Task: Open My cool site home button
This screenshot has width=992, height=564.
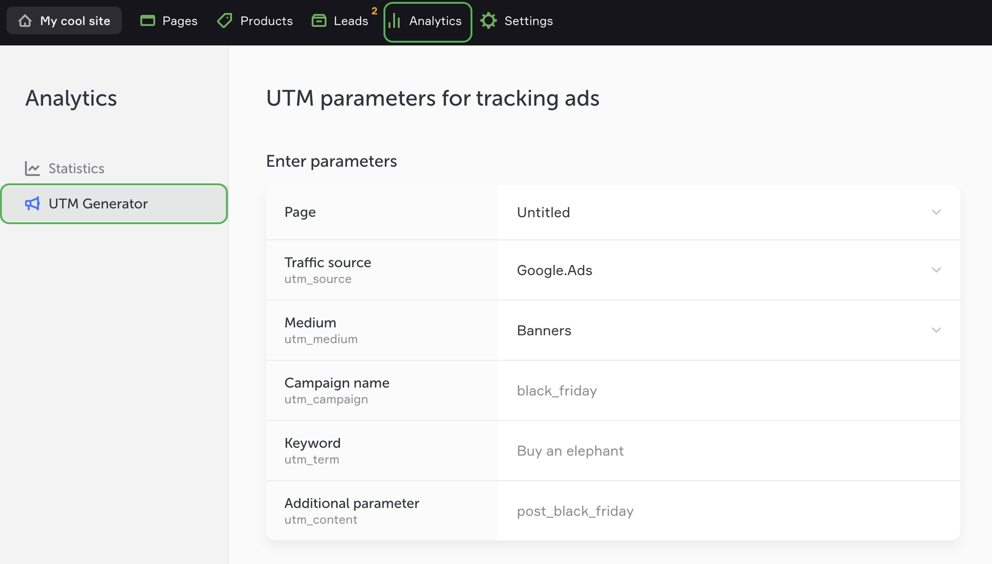Action: pos(64,21)
